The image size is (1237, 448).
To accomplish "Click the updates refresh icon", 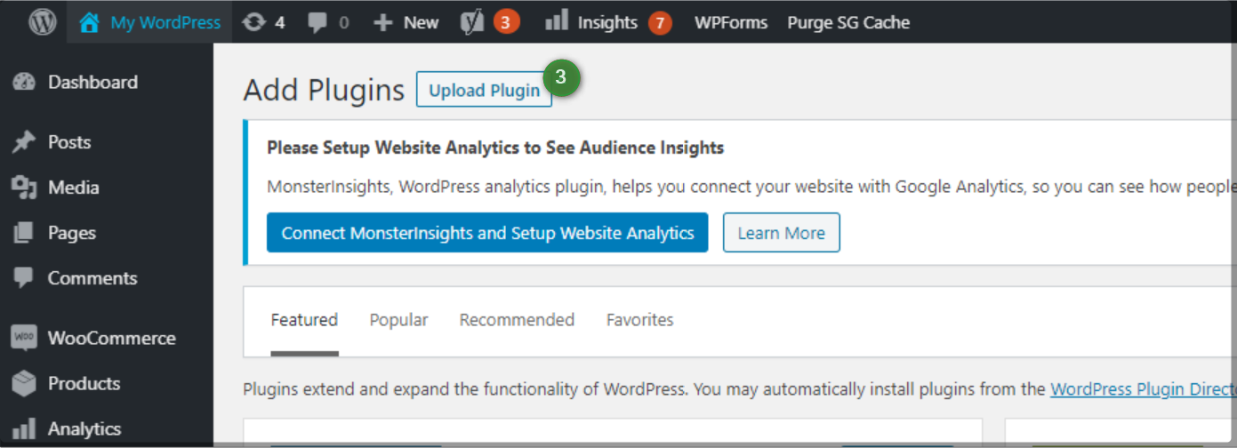I will click(x=254, y=22).
